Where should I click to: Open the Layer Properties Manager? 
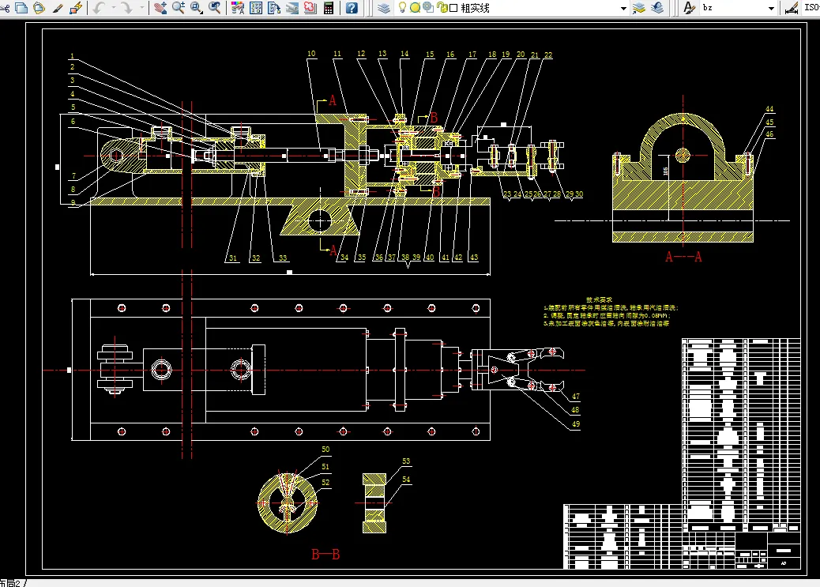pyautogui.click(x=384, y=8)
